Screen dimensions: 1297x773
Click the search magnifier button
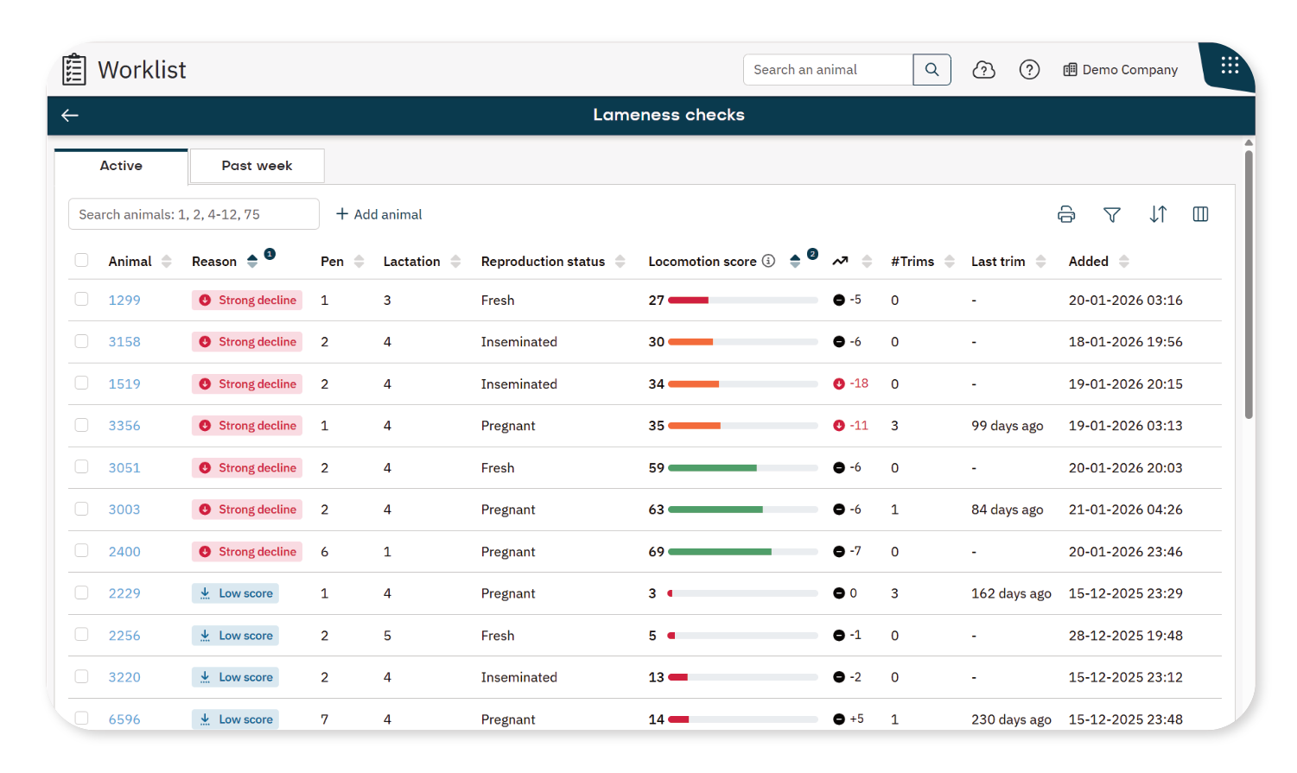click(931, 70)
